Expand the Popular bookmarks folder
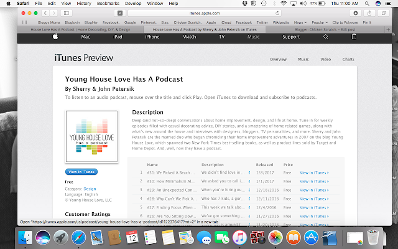 pyautogui.click(x=320, y=22)
